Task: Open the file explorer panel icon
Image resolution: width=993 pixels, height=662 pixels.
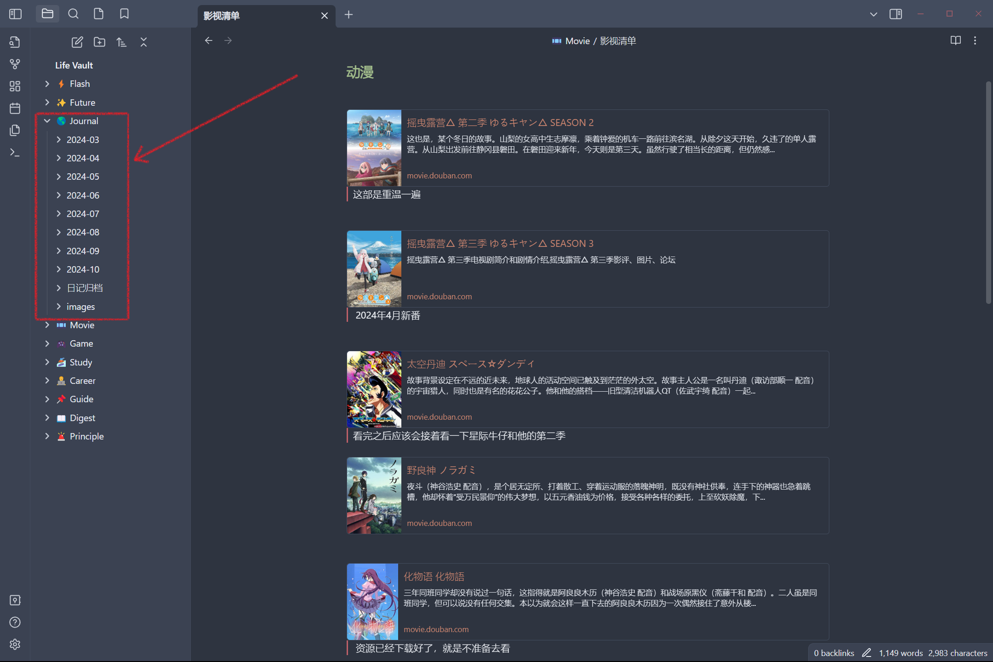Action: tap(47, 14)
